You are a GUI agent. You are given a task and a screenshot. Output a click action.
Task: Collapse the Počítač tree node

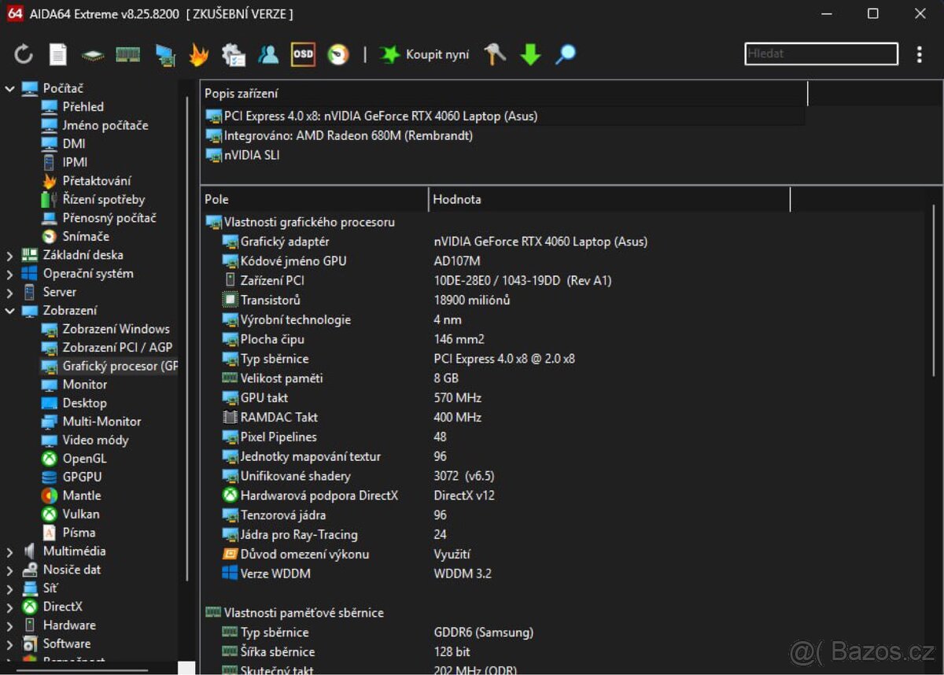(x=9, y=89)
